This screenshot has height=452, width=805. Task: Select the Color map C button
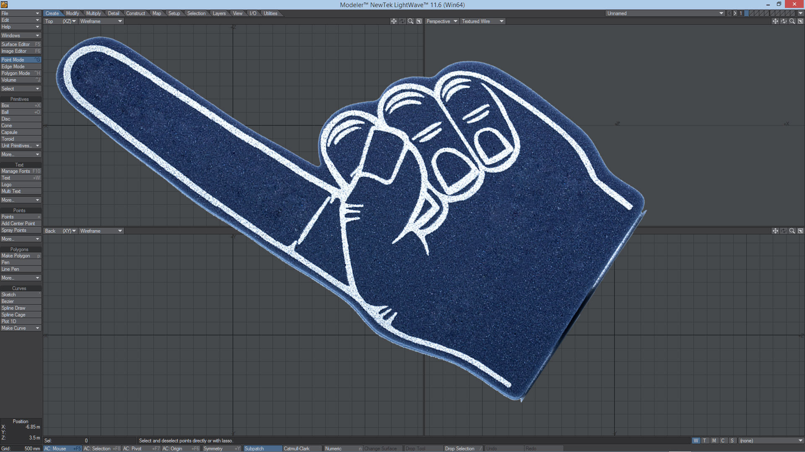[x=723, y=441]
